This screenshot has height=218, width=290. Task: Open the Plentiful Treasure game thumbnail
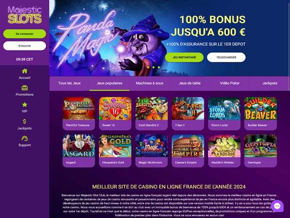tap(79, 113)
